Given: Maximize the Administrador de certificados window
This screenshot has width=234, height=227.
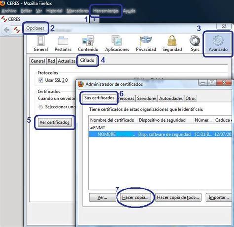Looking at the screenshot, I should pos(212,83).
